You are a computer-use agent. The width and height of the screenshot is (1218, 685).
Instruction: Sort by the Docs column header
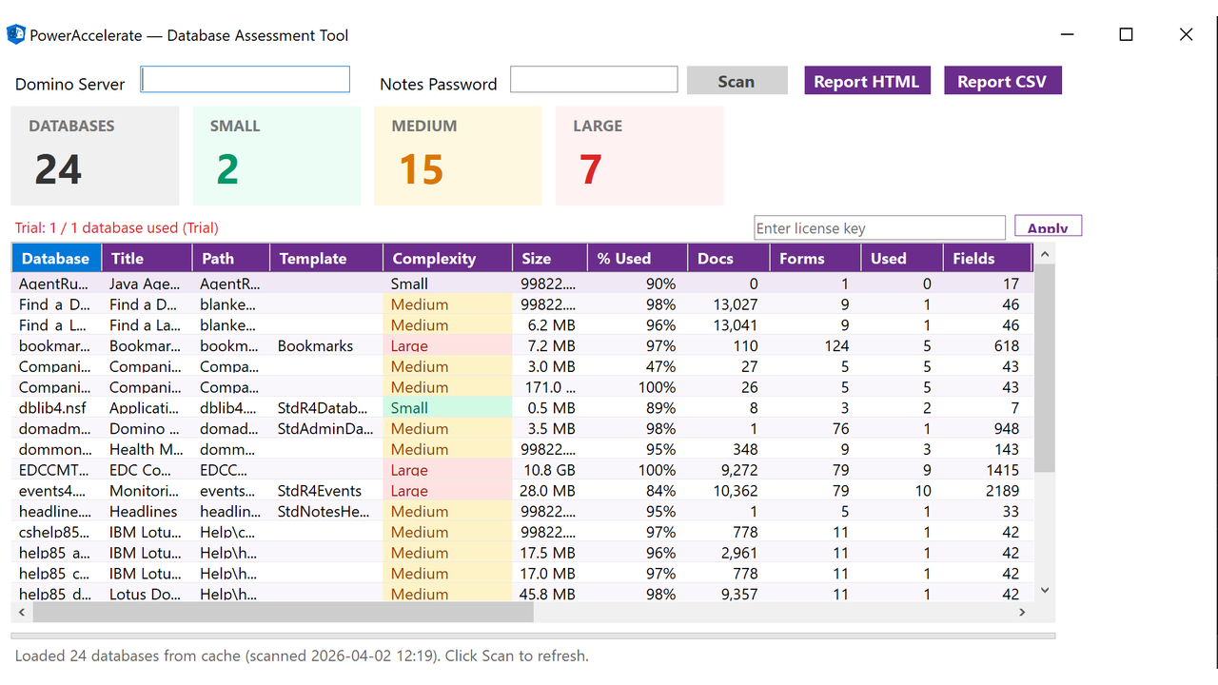point(727,258)
